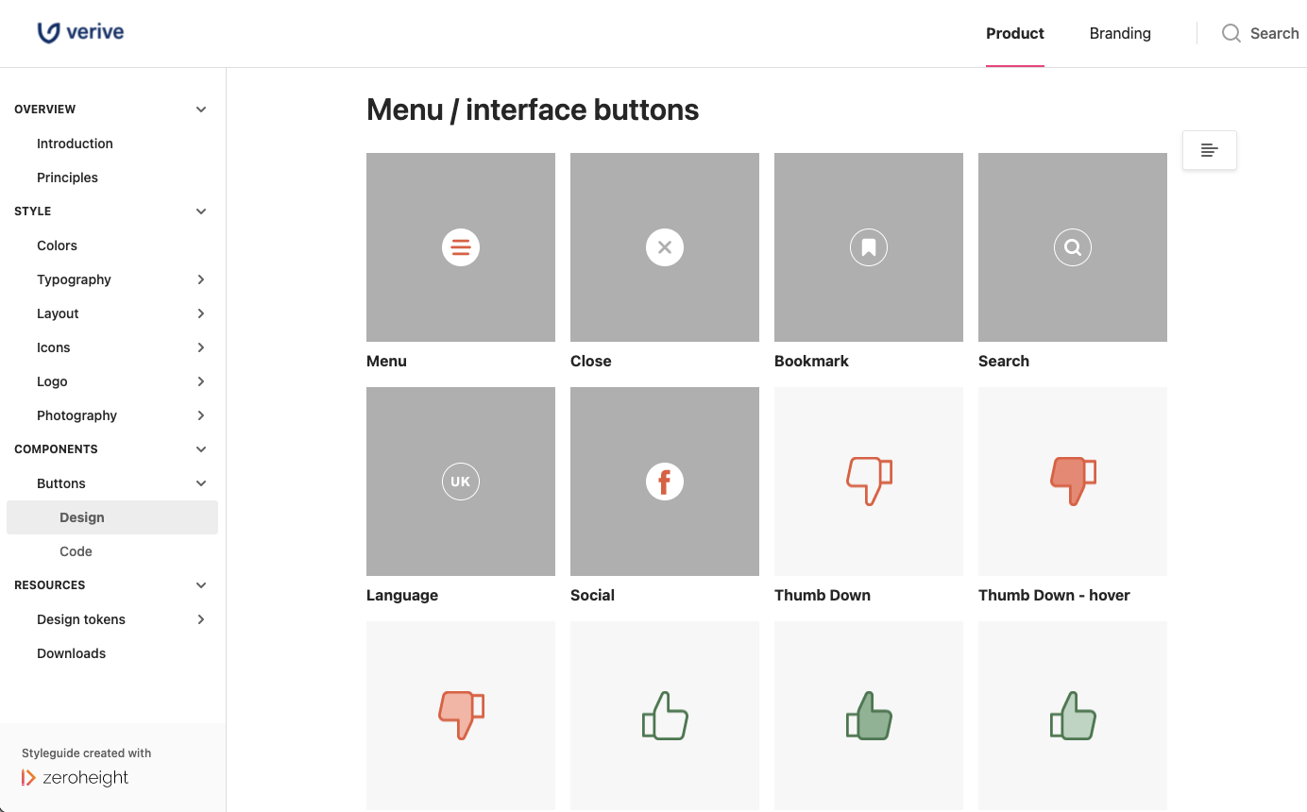Collapse the Buttons submenu chevron
This screenshot has height=812, width=1307.
[x=201, y=483]
